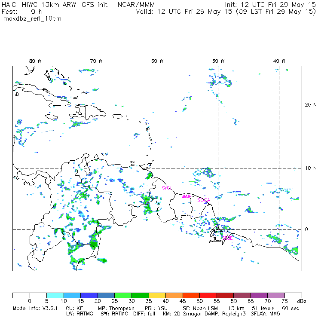The width and height of the screenshot is (318, 318).
Task: Click the orchid 70–75 dBZ legend swatch
Action: click(x=276, y=295)
